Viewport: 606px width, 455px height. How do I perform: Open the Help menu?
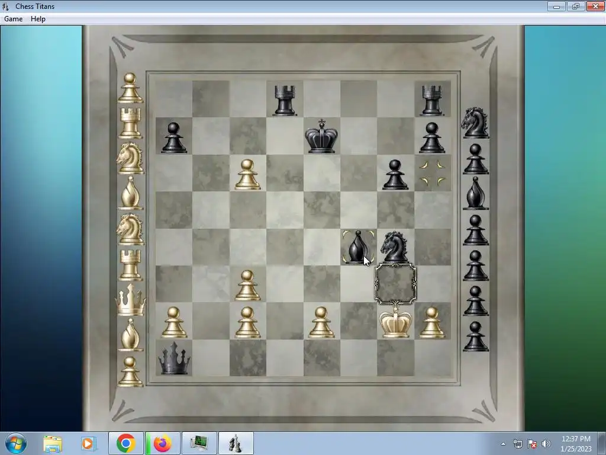tap(38, 18)
